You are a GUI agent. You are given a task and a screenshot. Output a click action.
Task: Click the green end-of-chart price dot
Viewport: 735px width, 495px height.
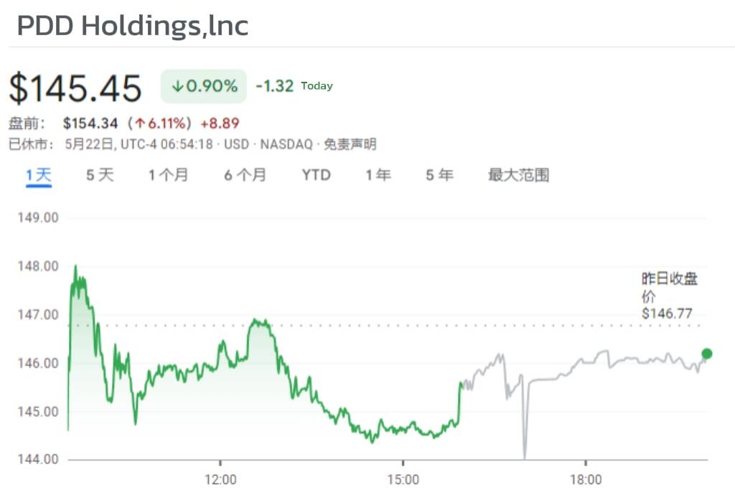(707, 354)
